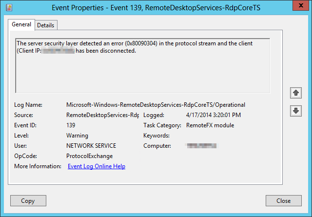Click the Logged date and time value
The width and height of the screenshot is (312, 217).
pos(214,115)
